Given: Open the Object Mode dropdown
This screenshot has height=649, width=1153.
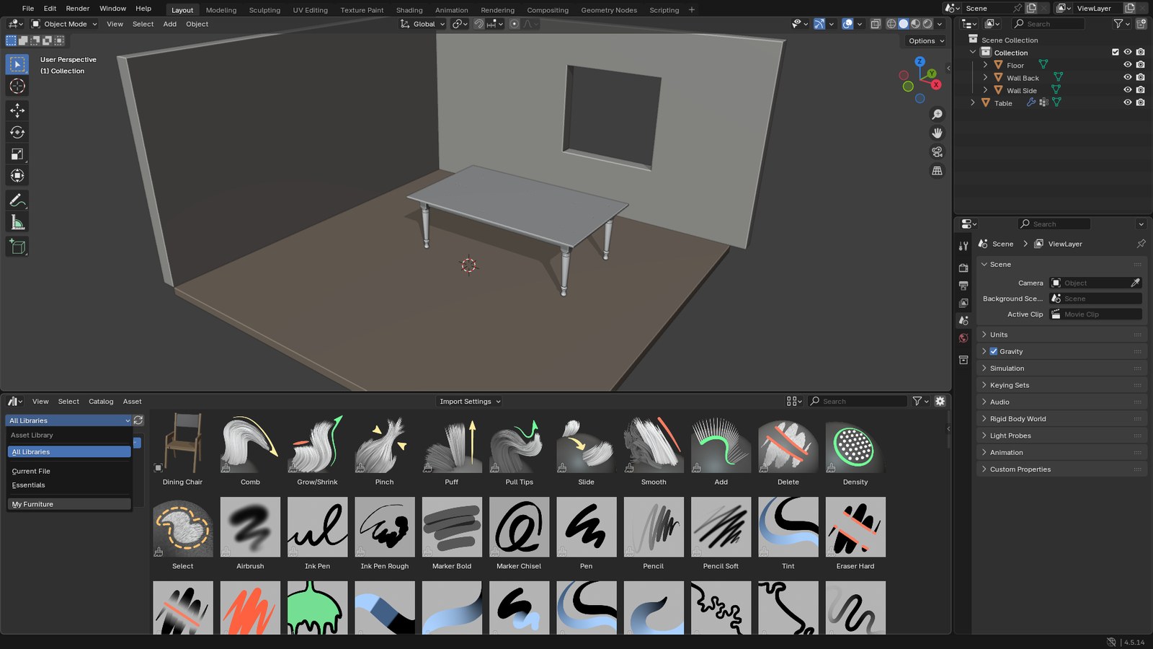Looking at the screenshot, I should (x=64, y=24).
